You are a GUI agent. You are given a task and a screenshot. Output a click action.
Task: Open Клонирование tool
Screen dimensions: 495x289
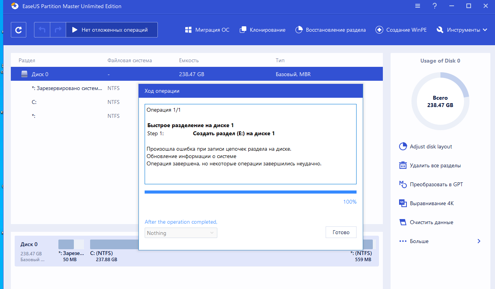pyautogui.click(x=263, y=30)
